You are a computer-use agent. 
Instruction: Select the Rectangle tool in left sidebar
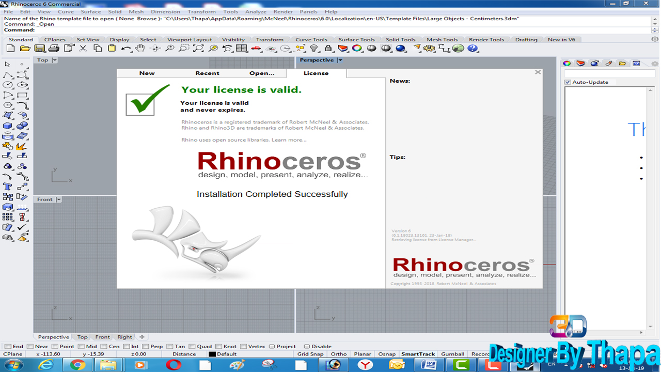tap(22, 95)
